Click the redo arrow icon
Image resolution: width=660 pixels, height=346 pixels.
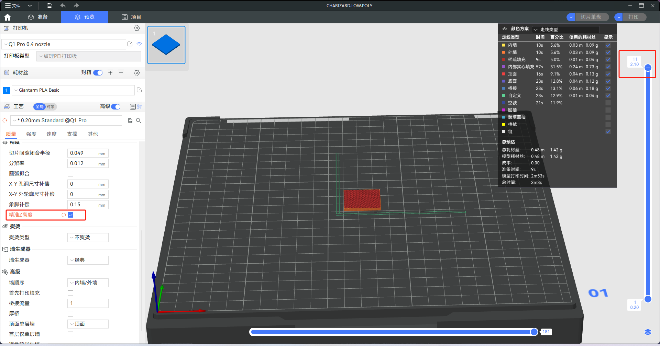coord(76,5)
